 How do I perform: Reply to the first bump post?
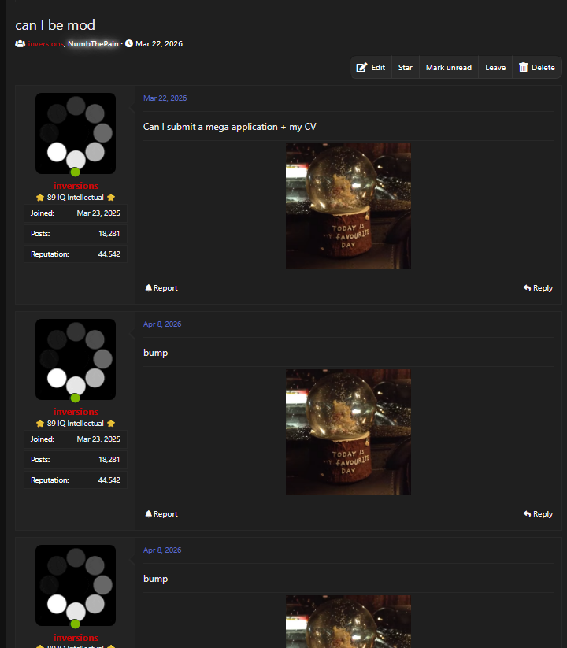tap(538, 514)
